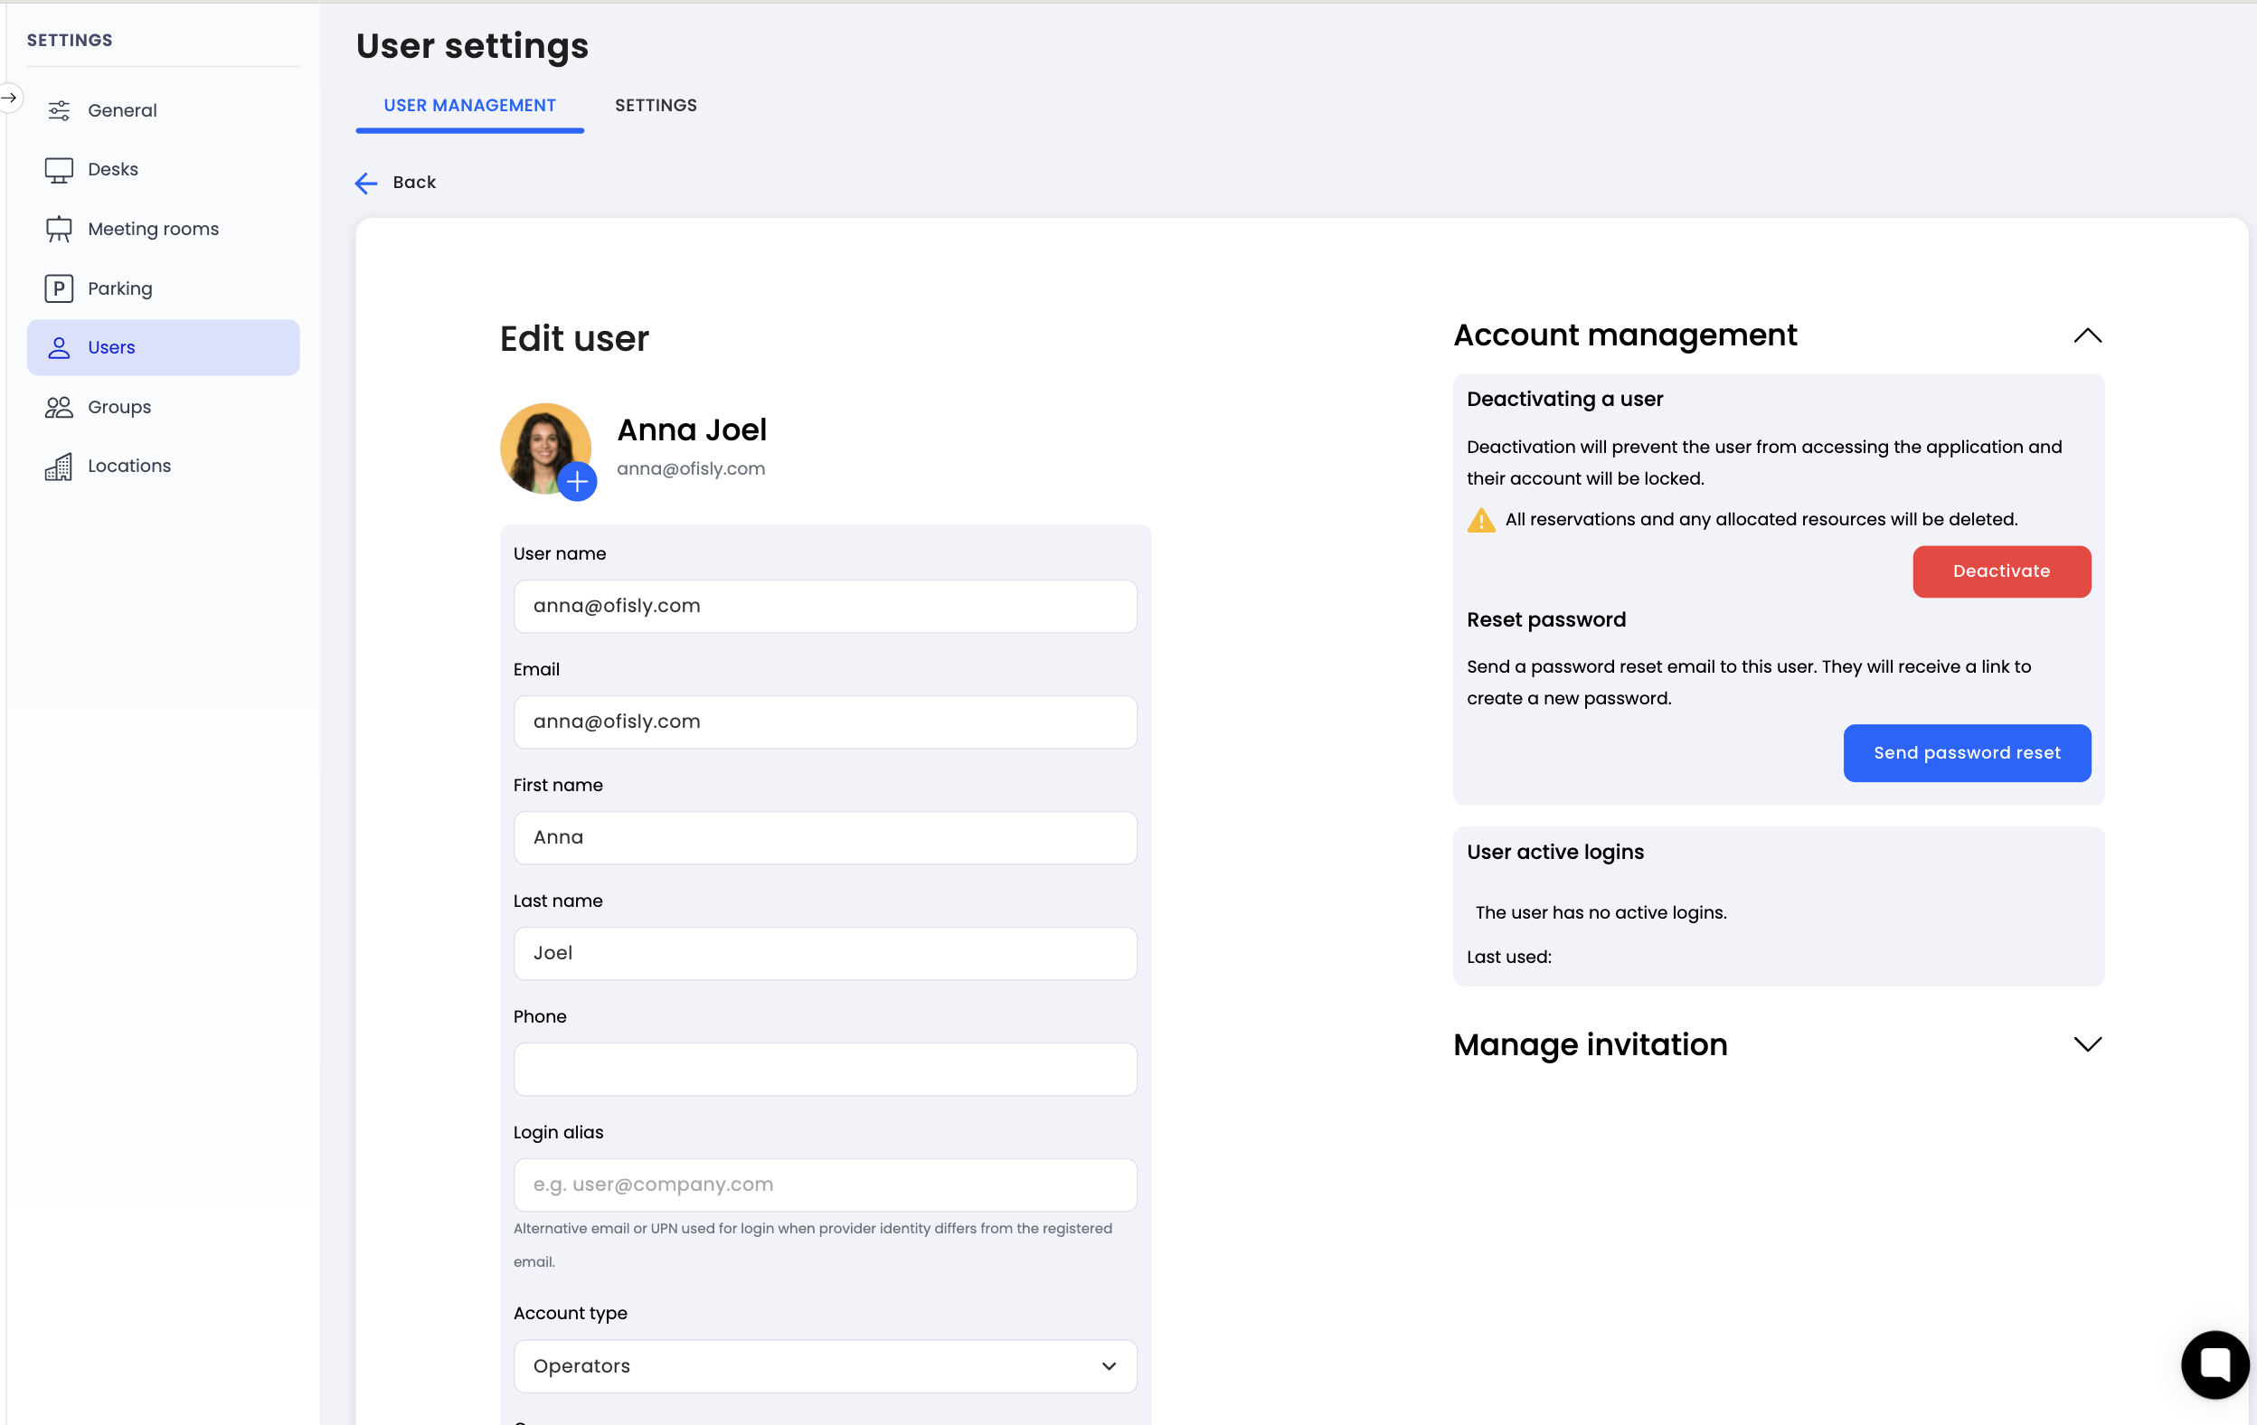Viewport: 2257px width, 1425px height.
Task: Click the Parking P icon
Action: pyautogui.click(x=59, y=288)
